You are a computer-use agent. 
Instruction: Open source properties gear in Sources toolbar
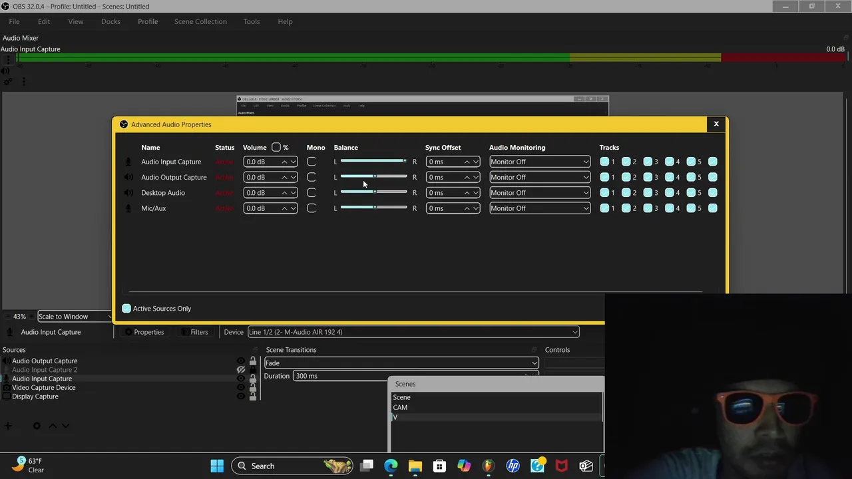coord(37,426)
